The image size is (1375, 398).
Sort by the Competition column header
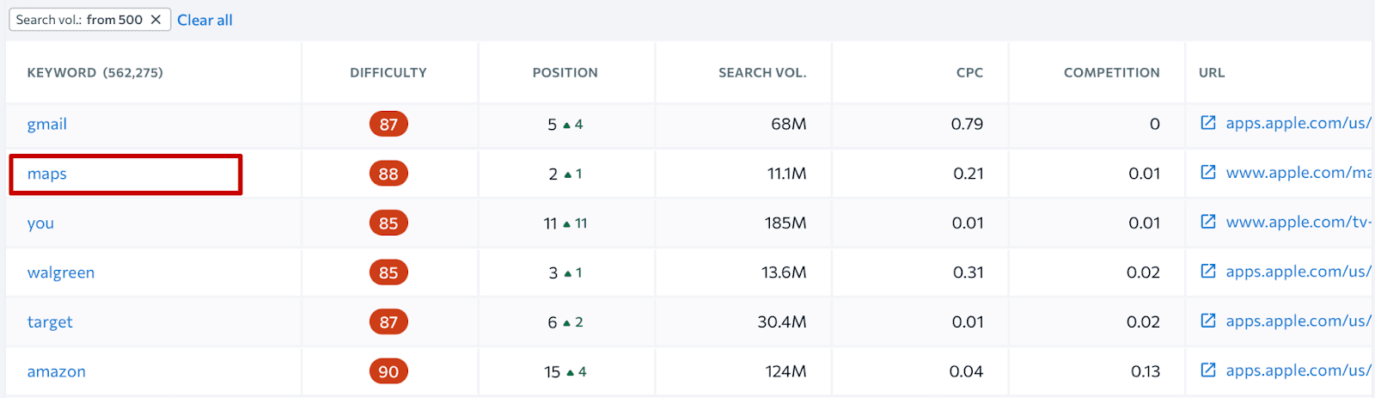(x=1111, y=73)
